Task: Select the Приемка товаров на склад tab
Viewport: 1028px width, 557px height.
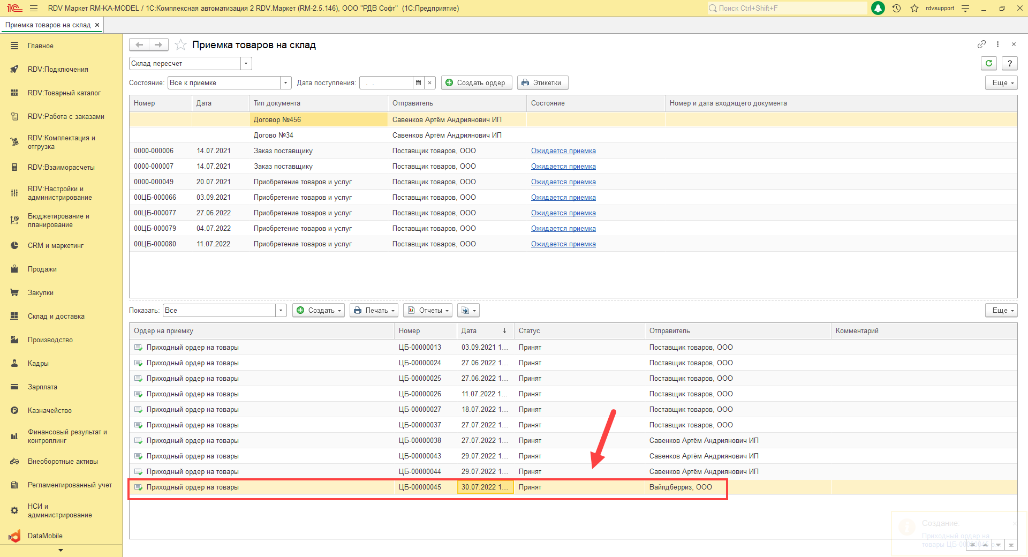Action: (x=48, y=25)
